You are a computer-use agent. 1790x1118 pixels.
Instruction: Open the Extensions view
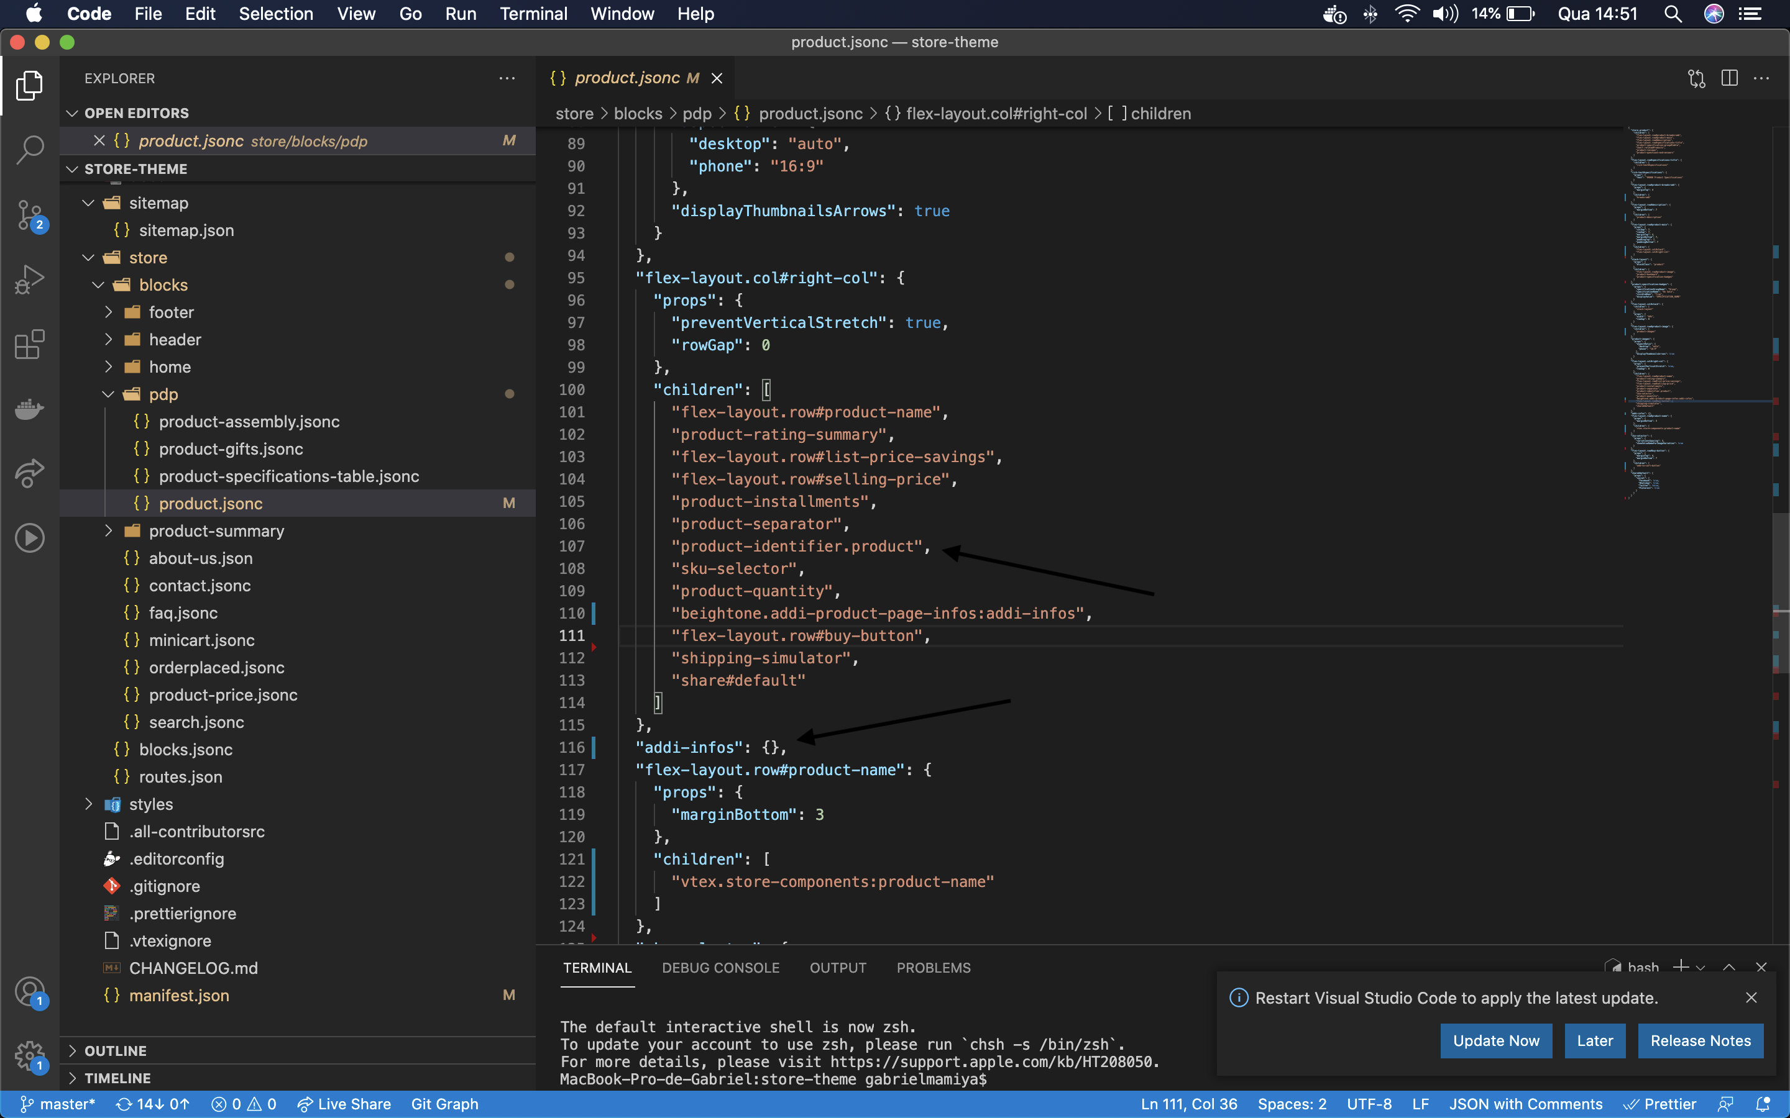click(x=30, y=345)
